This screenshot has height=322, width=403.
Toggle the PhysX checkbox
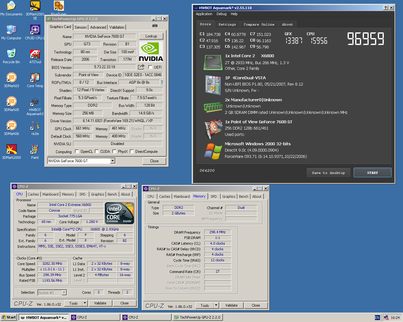[114, 151]
